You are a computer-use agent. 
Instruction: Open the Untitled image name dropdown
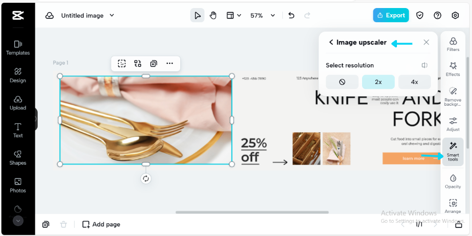(x=112, y=16)
